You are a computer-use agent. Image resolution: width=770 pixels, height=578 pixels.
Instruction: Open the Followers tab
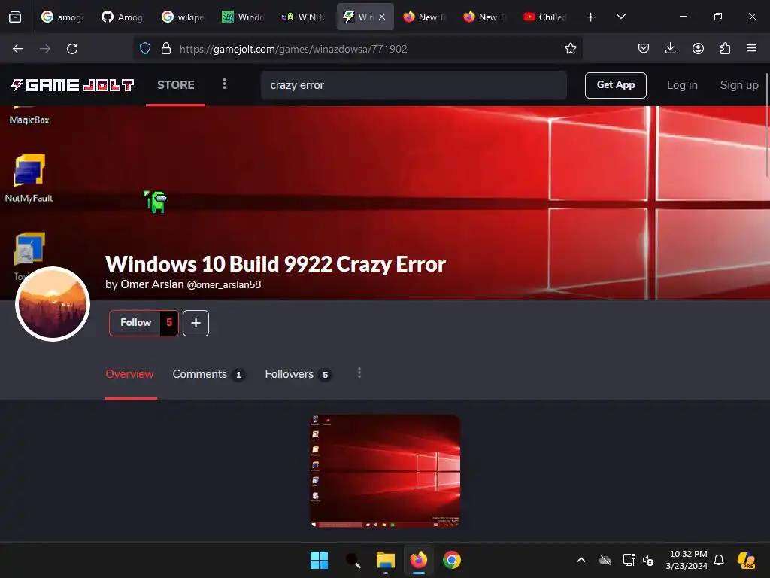(298, 375)
